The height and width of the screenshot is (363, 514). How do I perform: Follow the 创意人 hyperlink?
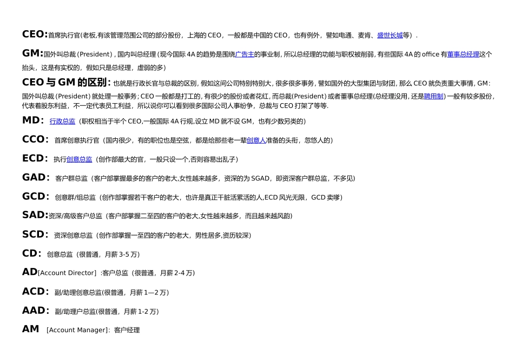click(x=256, y=140)
